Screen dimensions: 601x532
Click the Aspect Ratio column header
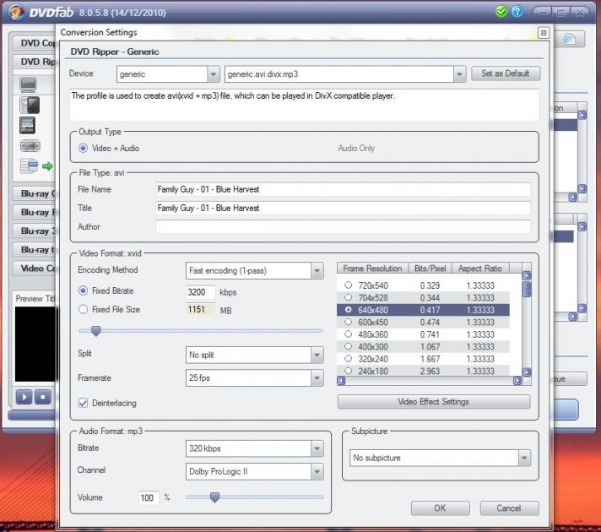480,268
